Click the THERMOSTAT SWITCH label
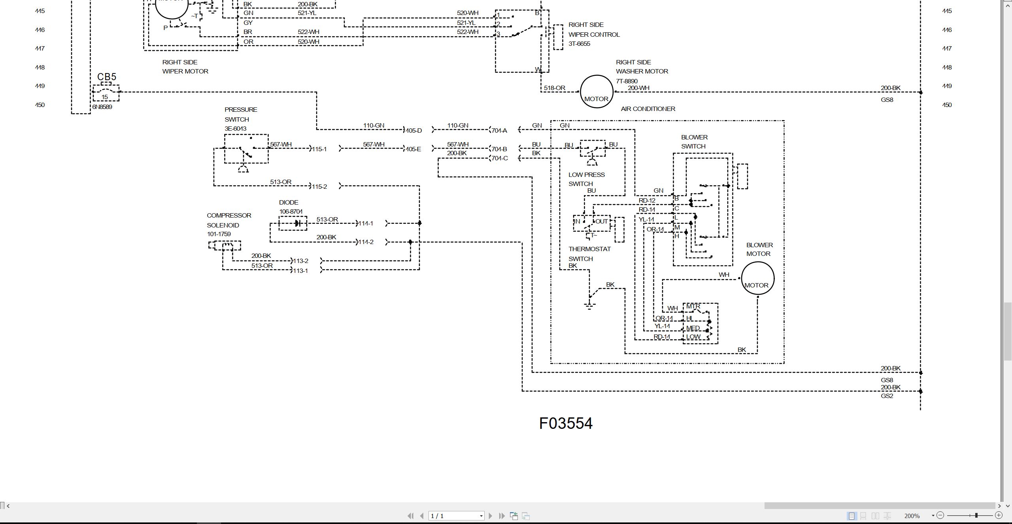Image resolution: width=1012 pixels, height=524 pixels. tap(589, 254)
